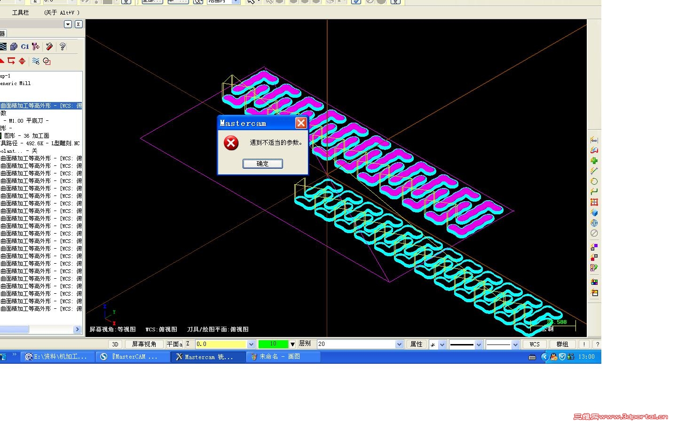Click the colored grid palette icon

(x=594, y=282)
